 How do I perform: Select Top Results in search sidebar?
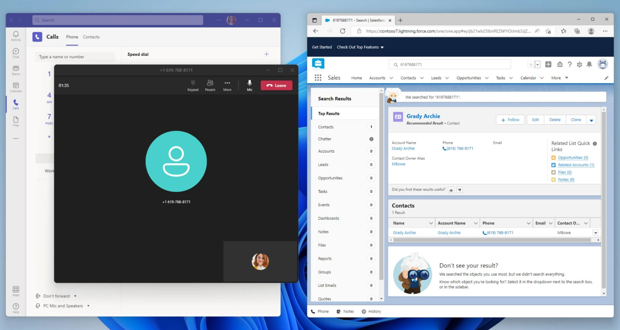point(345,113)
